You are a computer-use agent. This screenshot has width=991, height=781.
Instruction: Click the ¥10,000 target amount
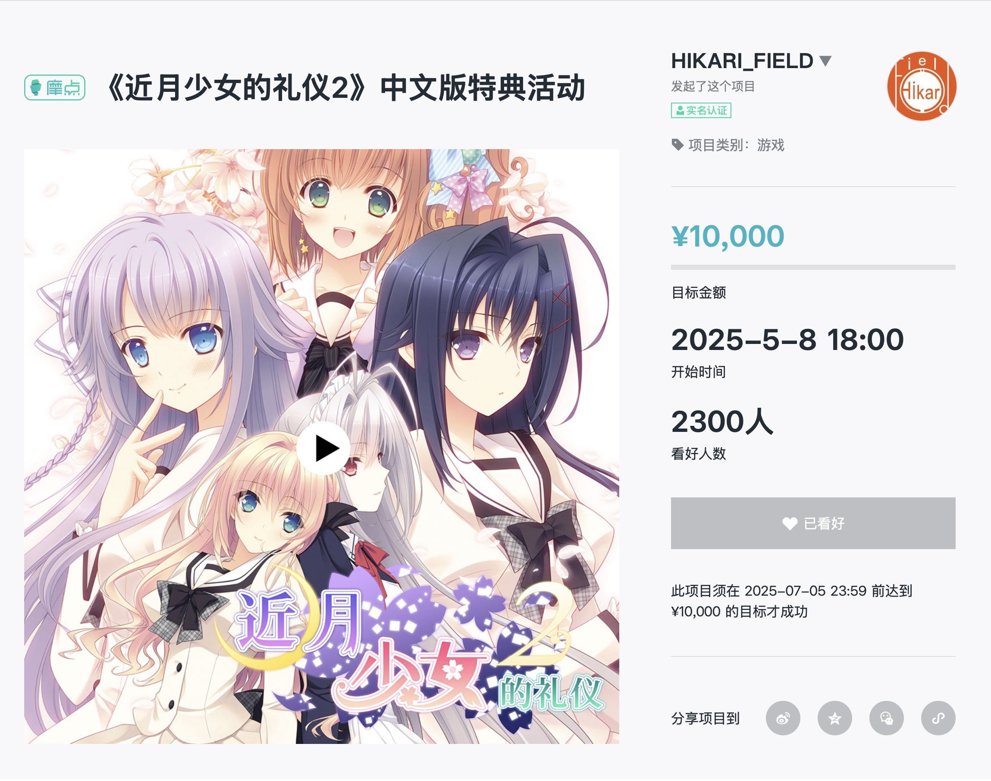[728, 236]
